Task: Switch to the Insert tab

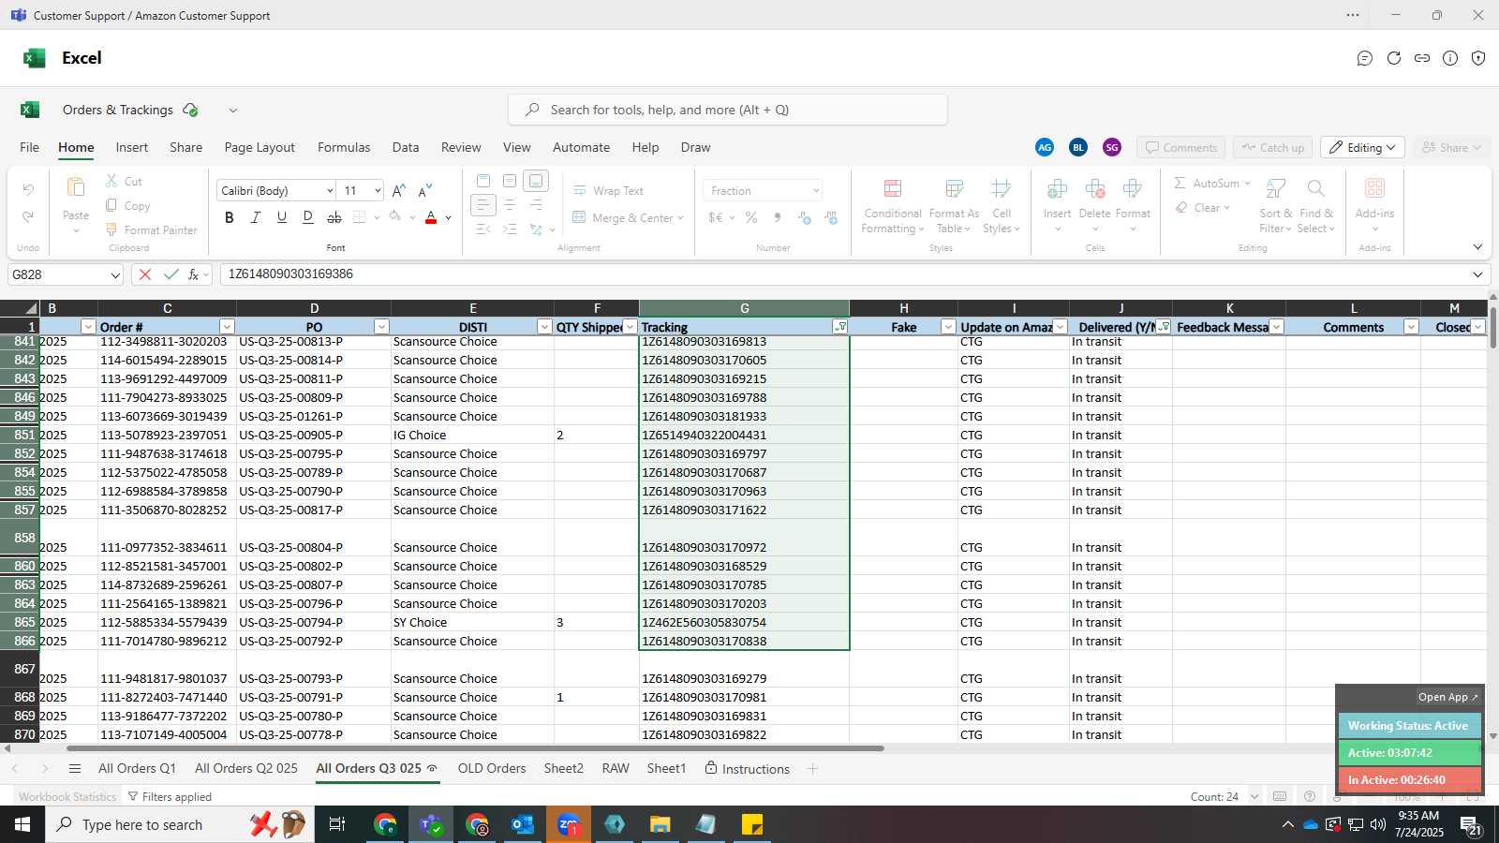Action: pyautogui.click(x=132, y=147)
